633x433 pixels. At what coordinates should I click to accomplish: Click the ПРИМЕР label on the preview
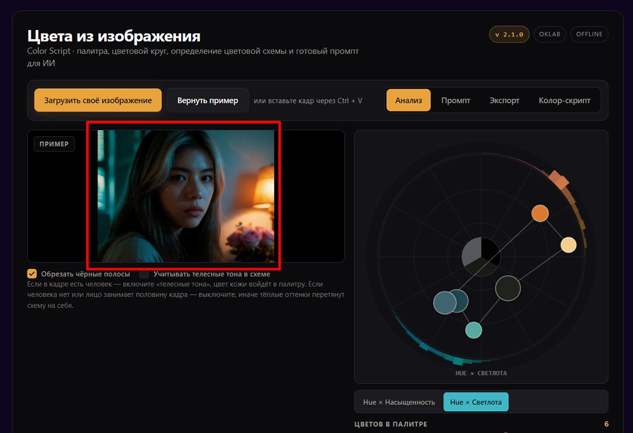pyautogui.click(x=54, y=144)
